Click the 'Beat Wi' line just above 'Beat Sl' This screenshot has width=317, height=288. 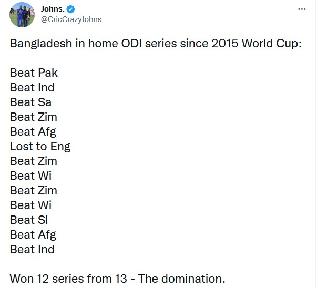point(30,205)
